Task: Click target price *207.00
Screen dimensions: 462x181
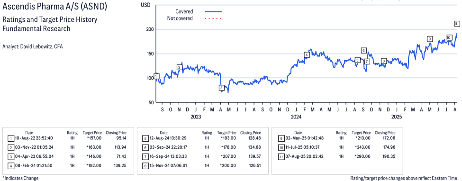Action: point(228,156)
